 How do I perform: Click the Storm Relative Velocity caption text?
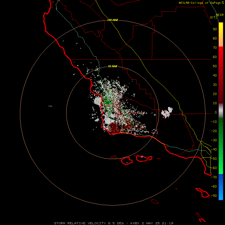(x=113, y=223)
